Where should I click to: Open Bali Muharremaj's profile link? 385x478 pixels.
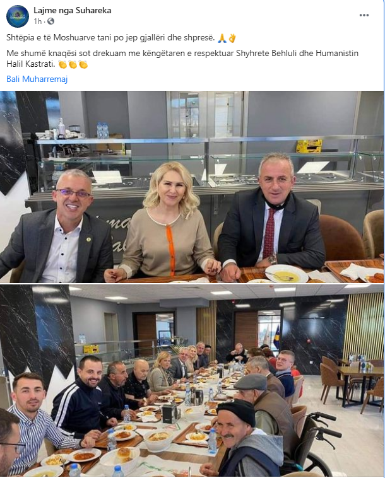click(37, 79)
